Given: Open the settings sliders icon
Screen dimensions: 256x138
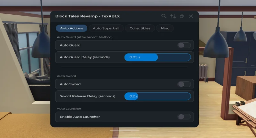Looking at the screenshot, I should 173,16.
